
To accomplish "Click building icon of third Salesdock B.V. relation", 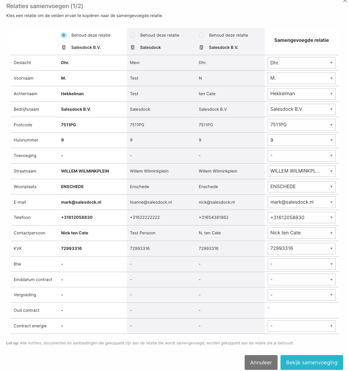I will pyautogui.click(x=201, y=47).
